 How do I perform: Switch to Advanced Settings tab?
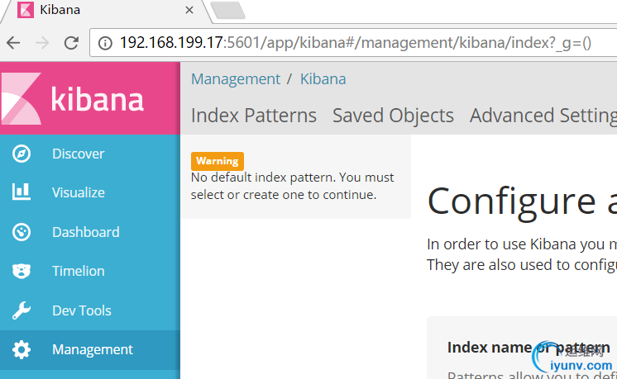[543, 116]
